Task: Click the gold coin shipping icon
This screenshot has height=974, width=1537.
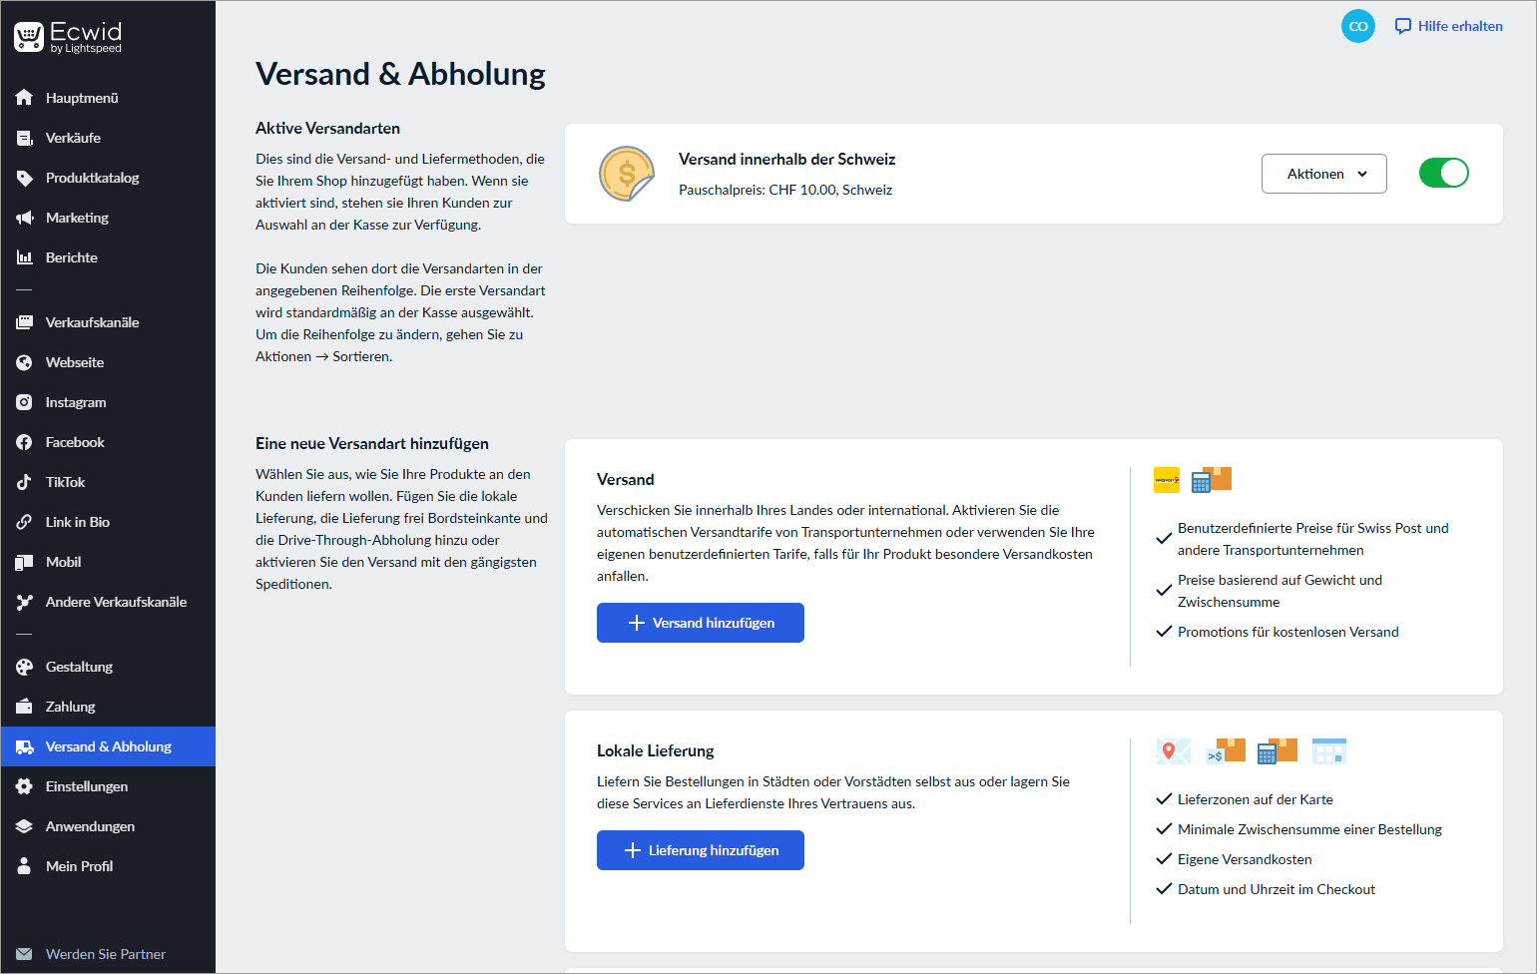Action: tap(626, 174)
